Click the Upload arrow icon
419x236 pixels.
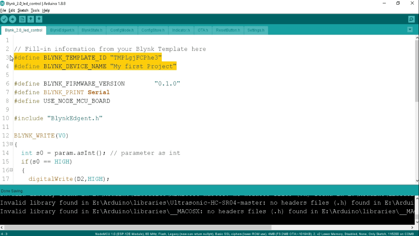[x=13, y=19]
